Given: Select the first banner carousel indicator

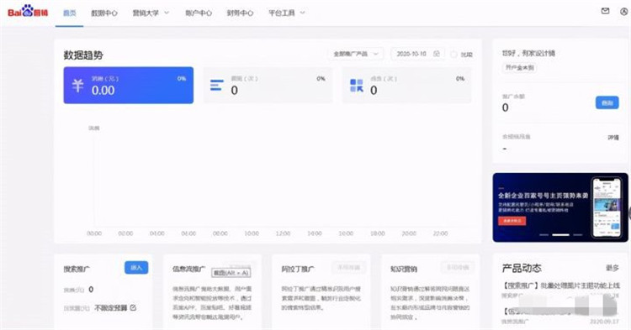Looking at the screenshot, I should tap(544, 234).
